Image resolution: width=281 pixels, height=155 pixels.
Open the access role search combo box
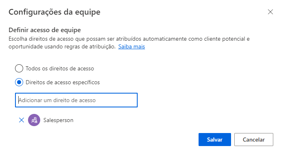(76, 100)
